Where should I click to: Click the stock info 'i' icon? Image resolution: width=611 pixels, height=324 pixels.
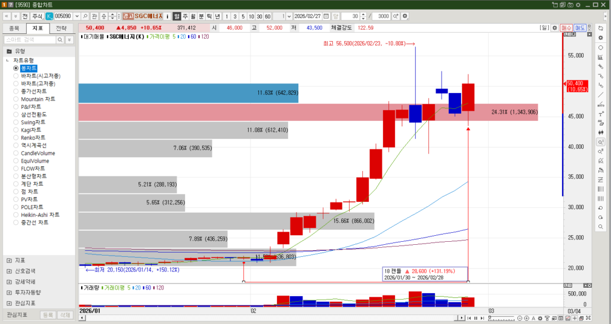168,16
